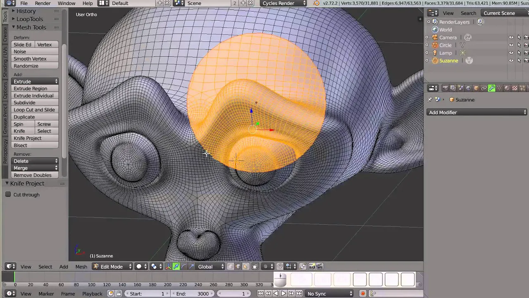Open the Marker menu in timeline

coord(46,293)
